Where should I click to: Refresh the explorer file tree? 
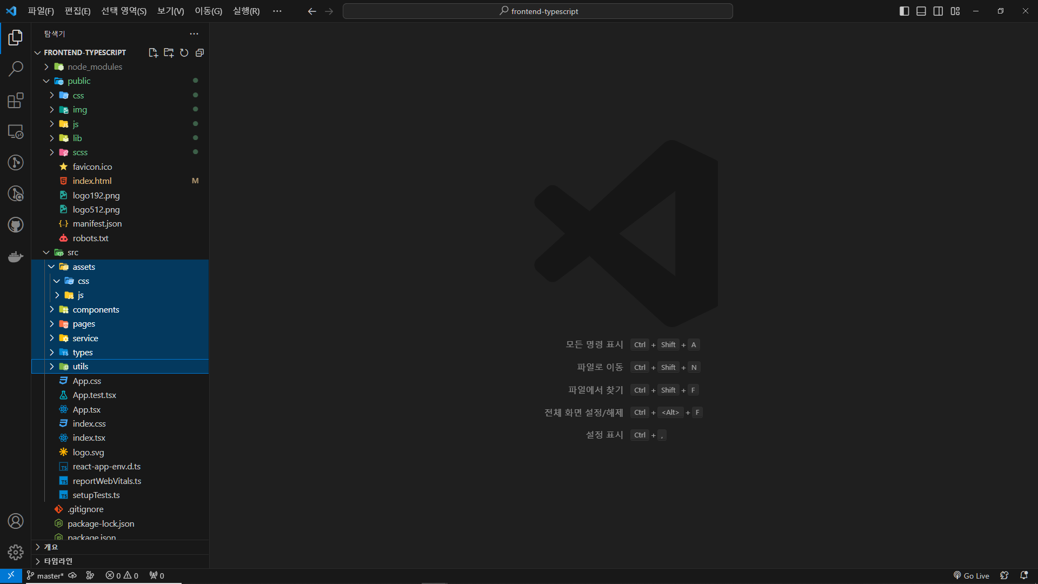point(184,52)
